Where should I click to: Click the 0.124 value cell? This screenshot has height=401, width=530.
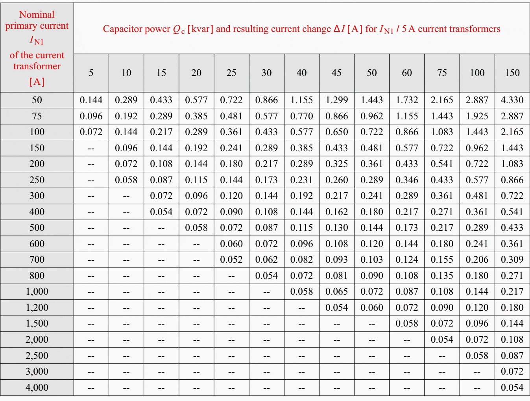click(407, 260)
